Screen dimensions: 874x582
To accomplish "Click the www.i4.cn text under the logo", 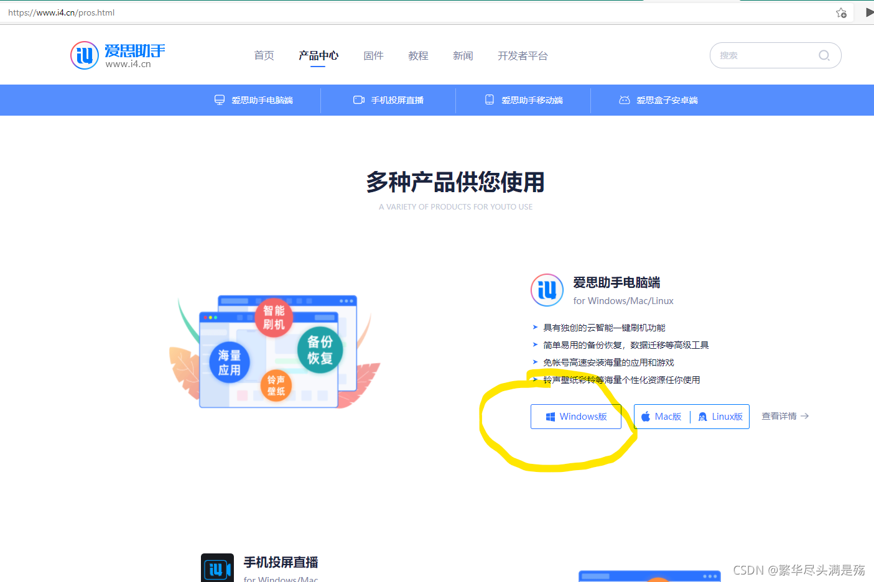I will click(x=128, y=64).
